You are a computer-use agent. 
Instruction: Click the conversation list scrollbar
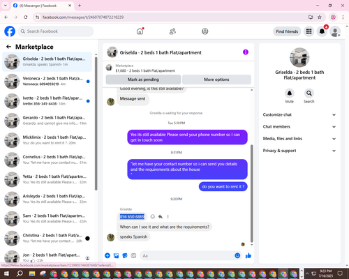tap(96, 123)
